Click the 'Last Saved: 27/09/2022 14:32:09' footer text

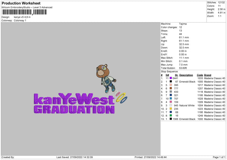click(75, 157)
